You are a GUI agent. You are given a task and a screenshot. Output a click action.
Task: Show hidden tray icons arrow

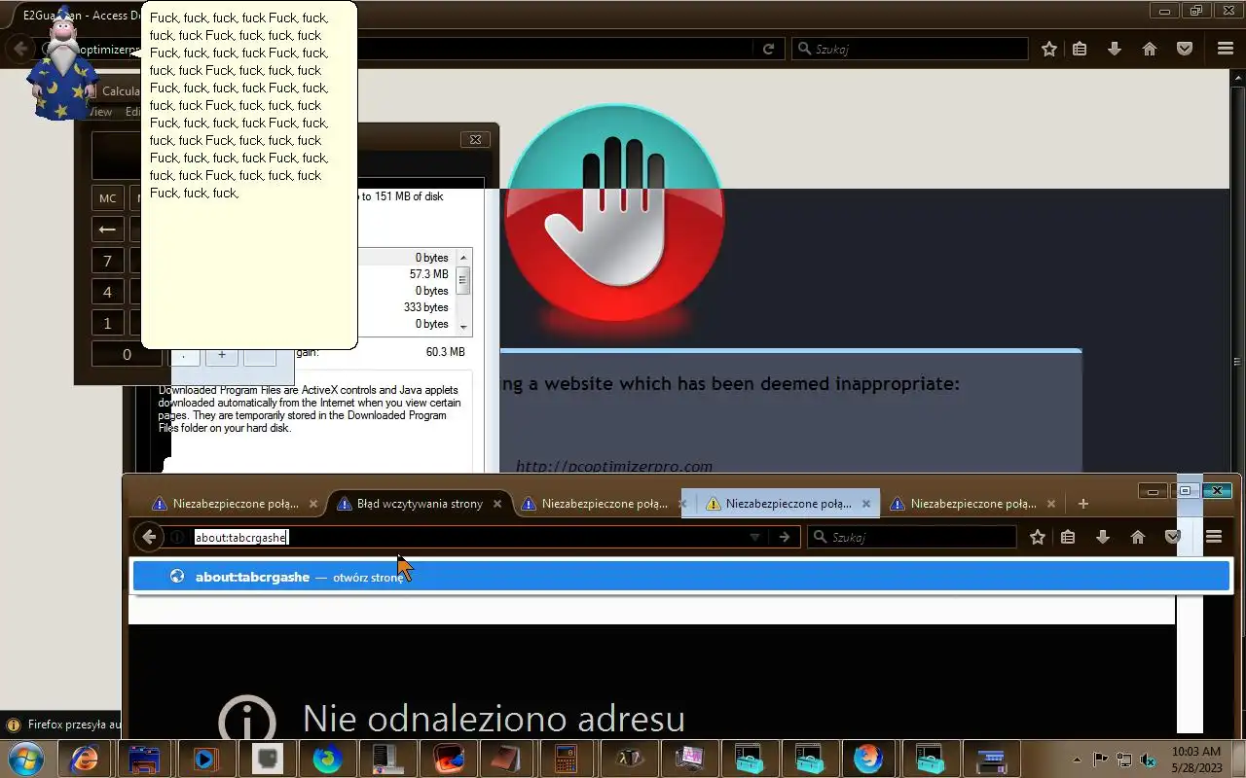point(1077,760)
